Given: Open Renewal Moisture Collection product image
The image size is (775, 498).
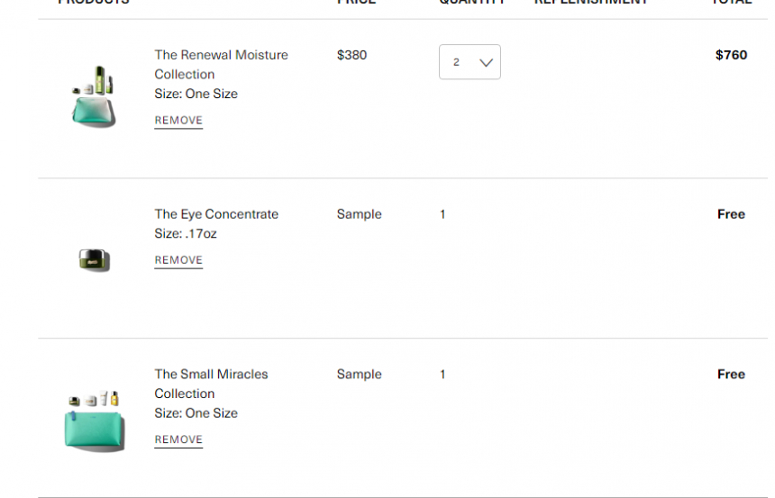Looking at the screenshot, I should click(94, 97).
